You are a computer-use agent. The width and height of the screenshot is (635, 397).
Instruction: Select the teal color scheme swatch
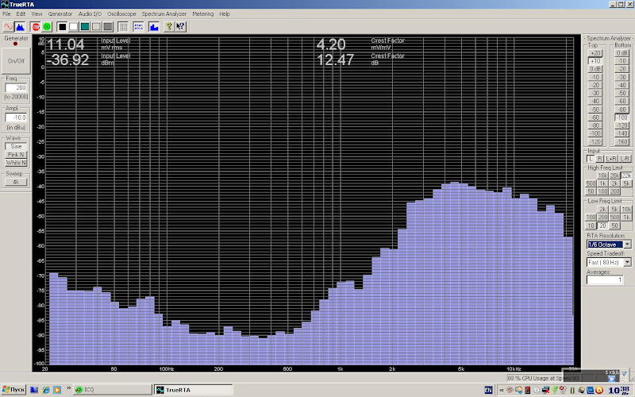pos(85,26)
